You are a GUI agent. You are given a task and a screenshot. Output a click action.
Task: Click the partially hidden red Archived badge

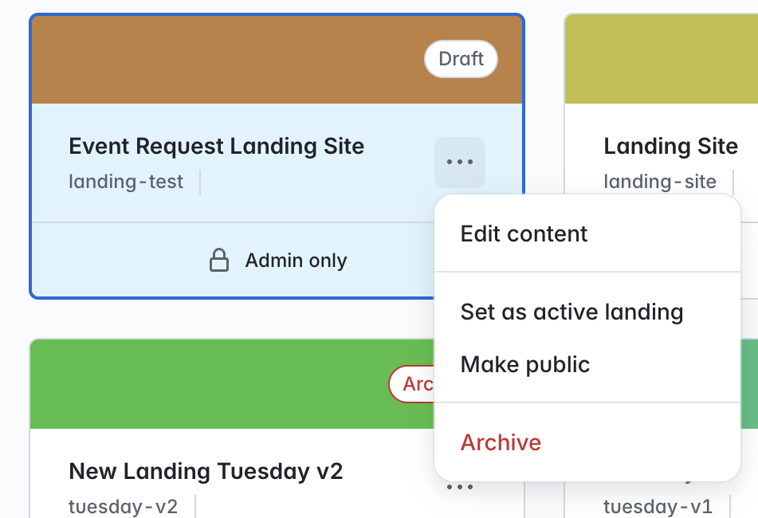click(x=412, y=384)
